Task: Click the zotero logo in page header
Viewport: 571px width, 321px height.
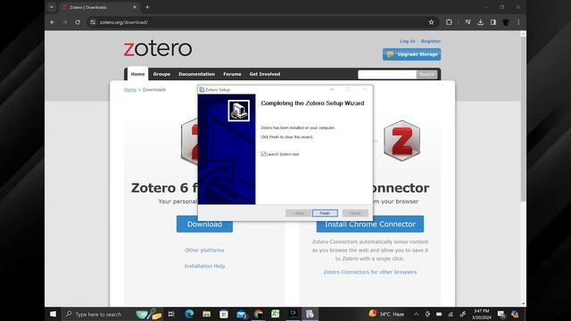Action: (x=158, y=49)
